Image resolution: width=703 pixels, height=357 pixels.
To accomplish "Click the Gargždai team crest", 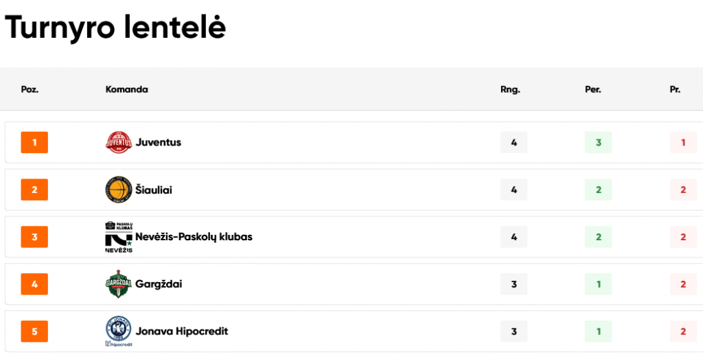I will (118, 284).
